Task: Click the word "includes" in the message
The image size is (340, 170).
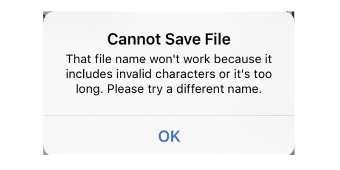Action: [x=87, y=74]
